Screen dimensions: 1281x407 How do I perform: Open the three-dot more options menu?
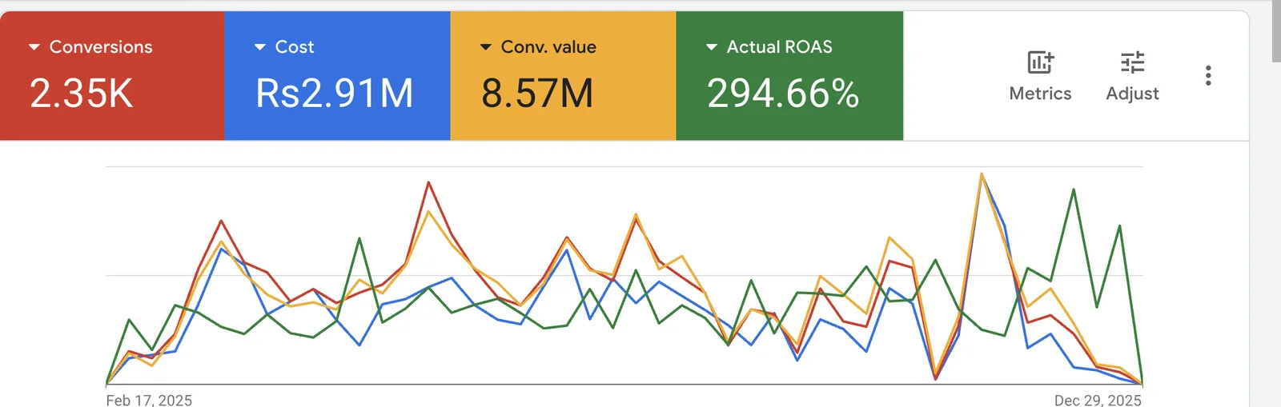pyautogui.click(x=1208, y=75)
